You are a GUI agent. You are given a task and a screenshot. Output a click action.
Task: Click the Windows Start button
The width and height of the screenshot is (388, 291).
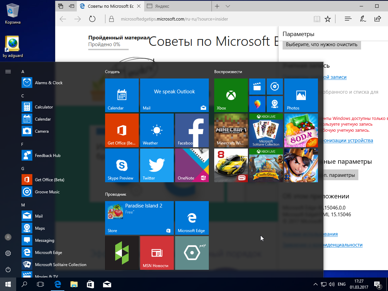(8, 284)
